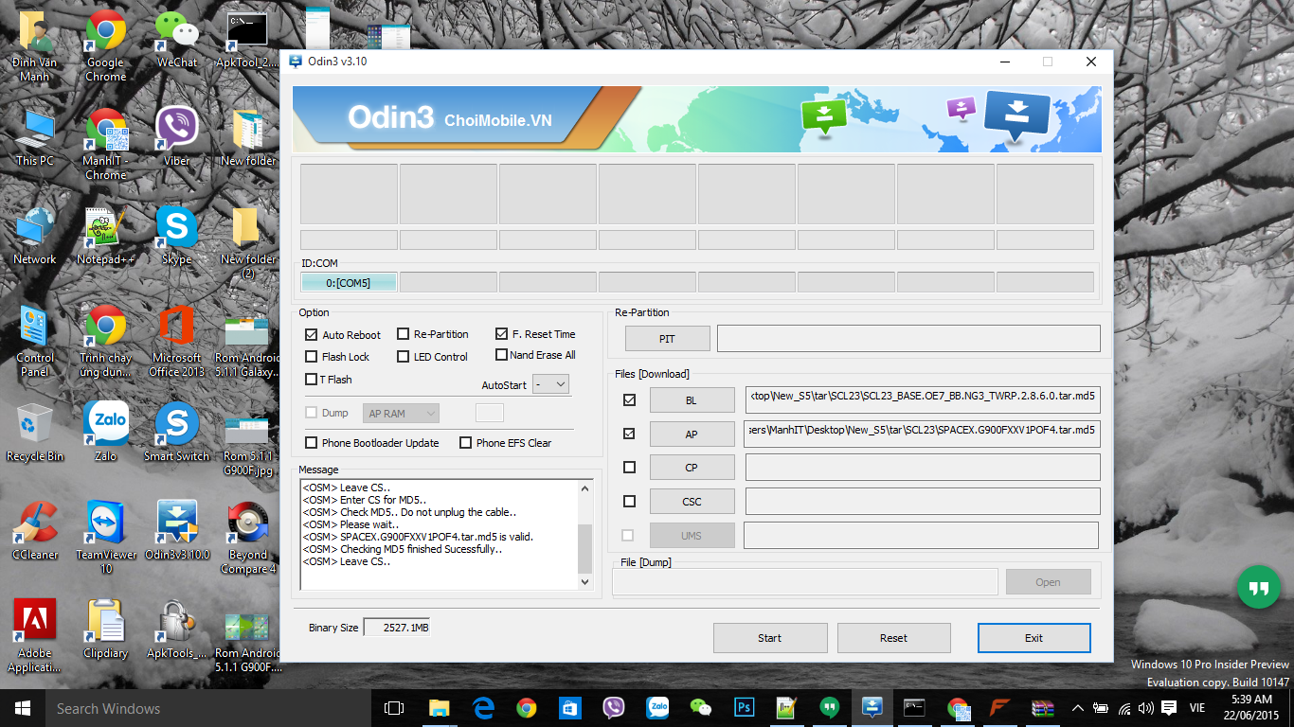The height and width of the screenshot is (727, 1294).
Task: Uncheck the Auto Reboot option
Action: tap(312, 335)
